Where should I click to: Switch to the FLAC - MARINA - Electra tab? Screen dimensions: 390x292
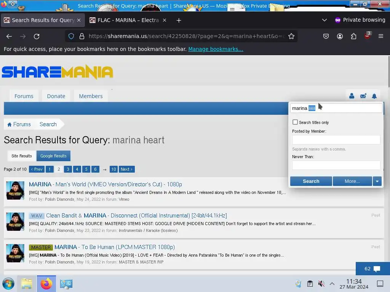click(128, 21)
